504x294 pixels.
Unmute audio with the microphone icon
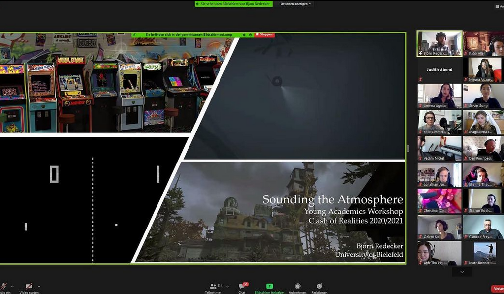coord(3,286)
